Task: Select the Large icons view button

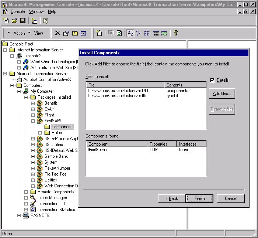Action: [x=130, y=33]
